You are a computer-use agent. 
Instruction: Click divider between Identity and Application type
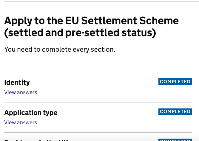click(98, 102)
